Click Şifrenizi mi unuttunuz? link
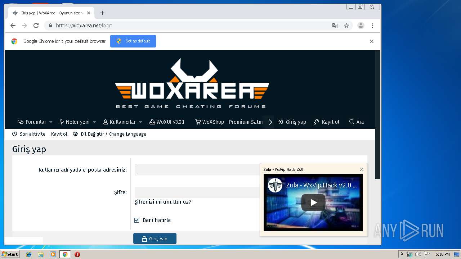 tap(163, 202)
